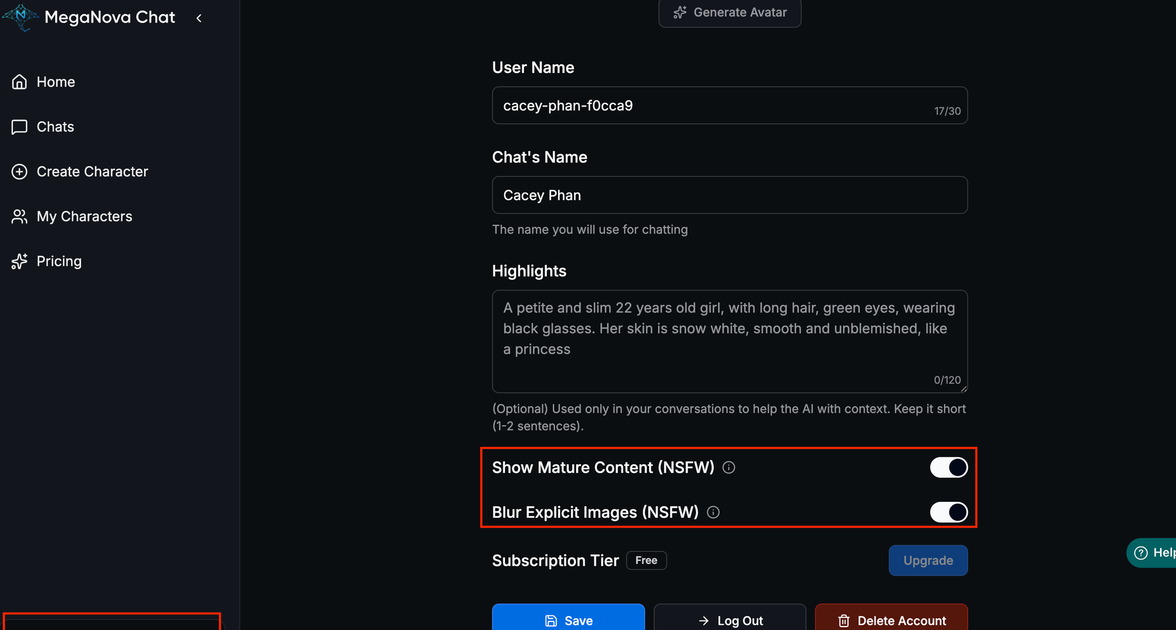
Task: Click the Delete Account button
Action: tap(891, 619)
